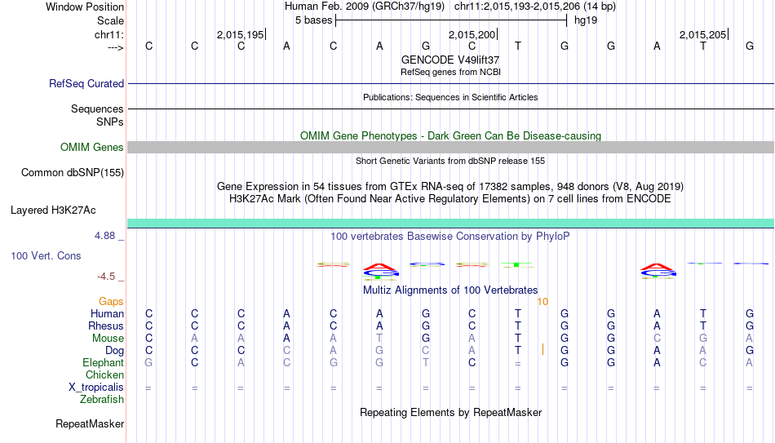Click the SNPs track label
The image size is (775, 443).
tap(110, 122)
